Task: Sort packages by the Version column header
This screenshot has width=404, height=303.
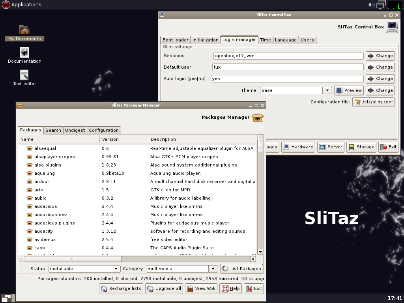Action: pos(124,139)
